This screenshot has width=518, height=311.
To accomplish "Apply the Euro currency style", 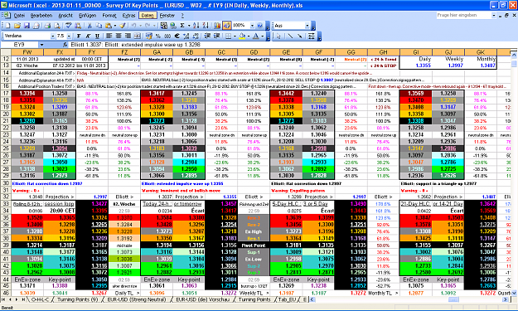I will [177, 36].
